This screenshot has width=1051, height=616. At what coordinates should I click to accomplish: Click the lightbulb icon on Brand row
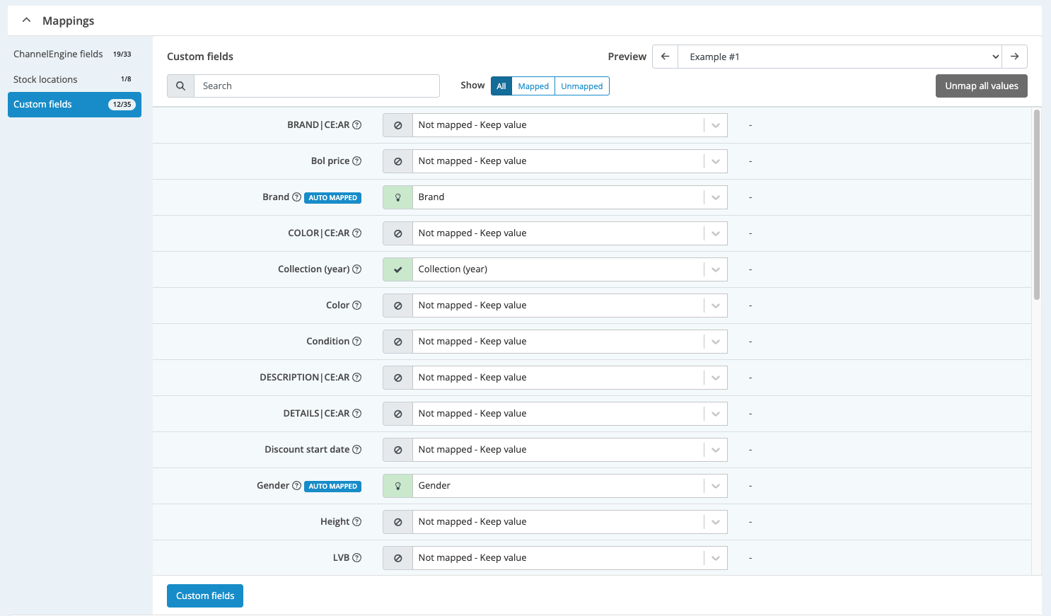pos(397,197)
